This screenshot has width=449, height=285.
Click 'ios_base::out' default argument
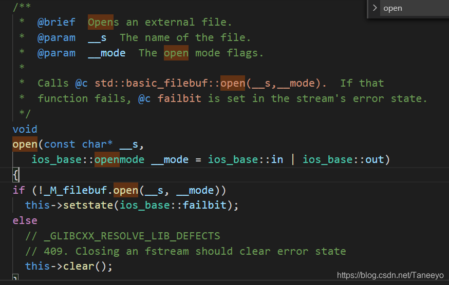[x=343, y=159]
